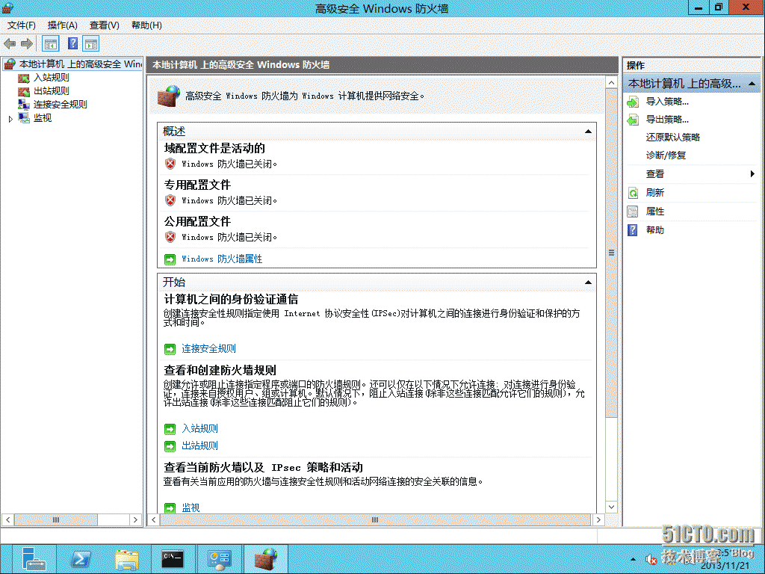Select the 入站规则 tree node
This screenshot has width=765, height=574.
tap(52, 78)
